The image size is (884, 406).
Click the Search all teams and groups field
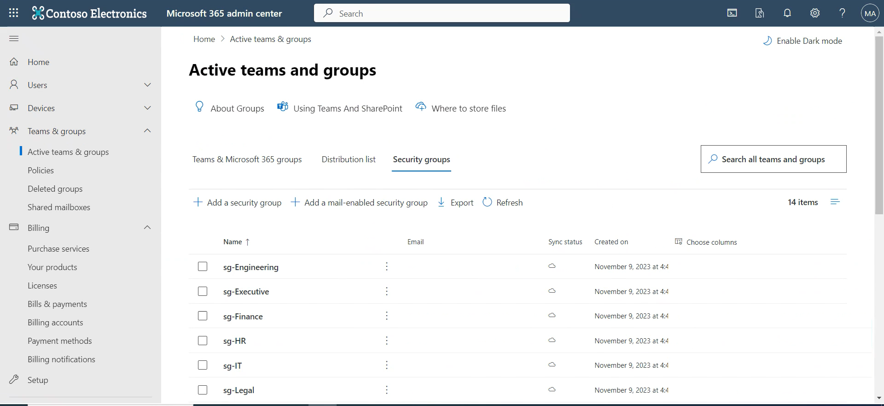point(773,159)
